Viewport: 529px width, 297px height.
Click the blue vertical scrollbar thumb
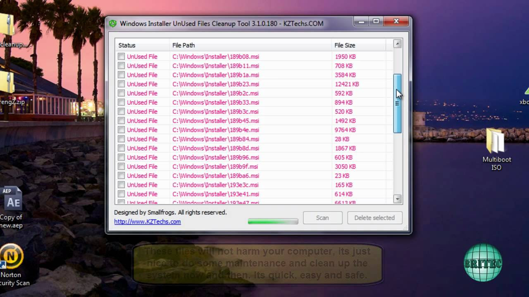[x=398, y=104]
